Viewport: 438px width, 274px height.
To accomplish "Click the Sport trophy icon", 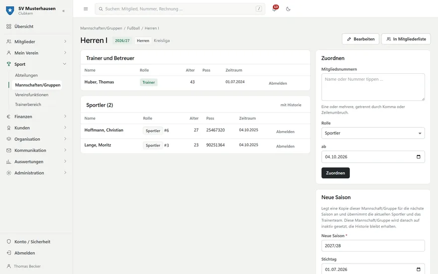I will click(9, 64).
